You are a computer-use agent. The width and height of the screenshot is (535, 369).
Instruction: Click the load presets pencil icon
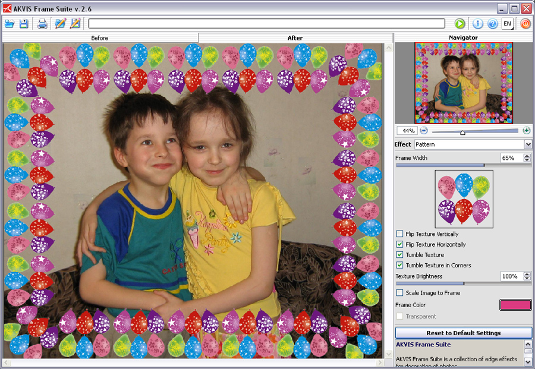tap(61, 23)
